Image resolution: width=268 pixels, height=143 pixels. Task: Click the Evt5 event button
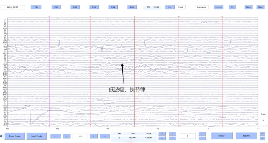point(132,7)
